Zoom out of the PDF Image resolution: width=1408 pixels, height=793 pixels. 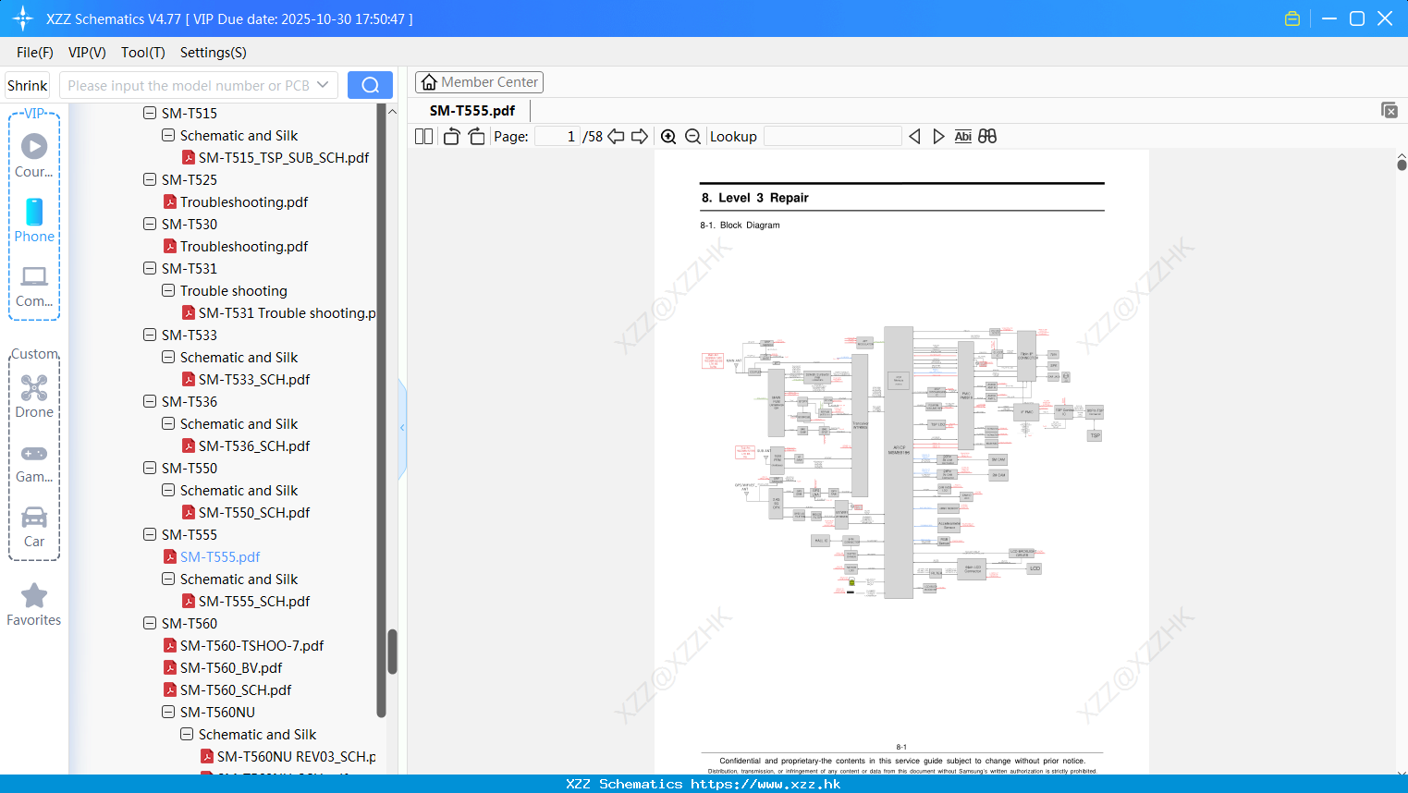692,136
